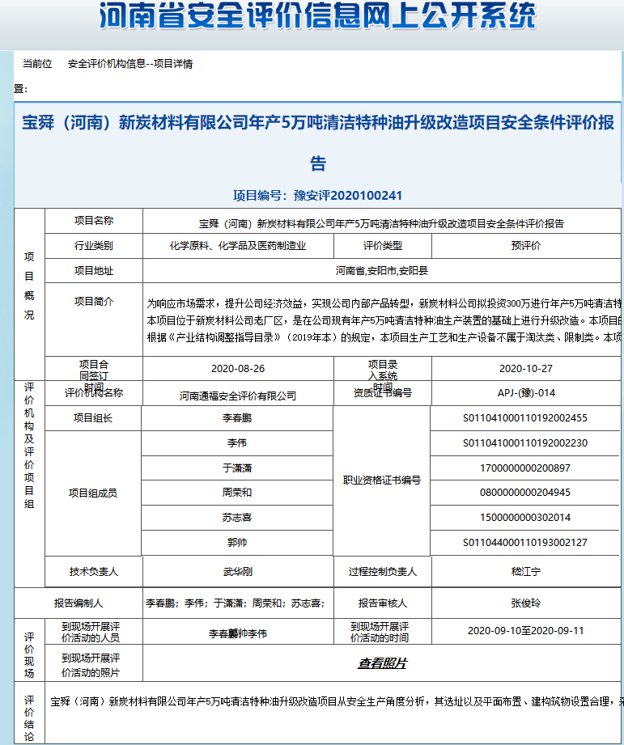Select certificate number S011041000110192002455
This screenshot has height=745, width=624.
click(x=525, y=418)
